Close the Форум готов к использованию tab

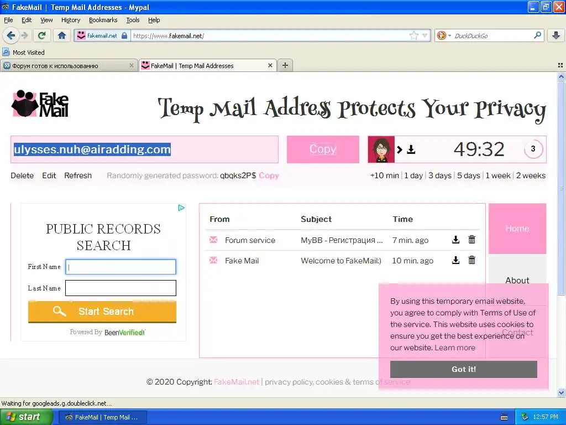coord(132,65)
